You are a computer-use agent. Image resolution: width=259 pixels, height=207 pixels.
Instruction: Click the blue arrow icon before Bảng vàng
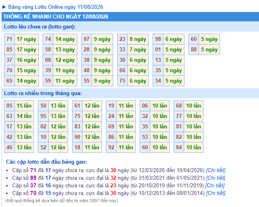tap(4, 7)
